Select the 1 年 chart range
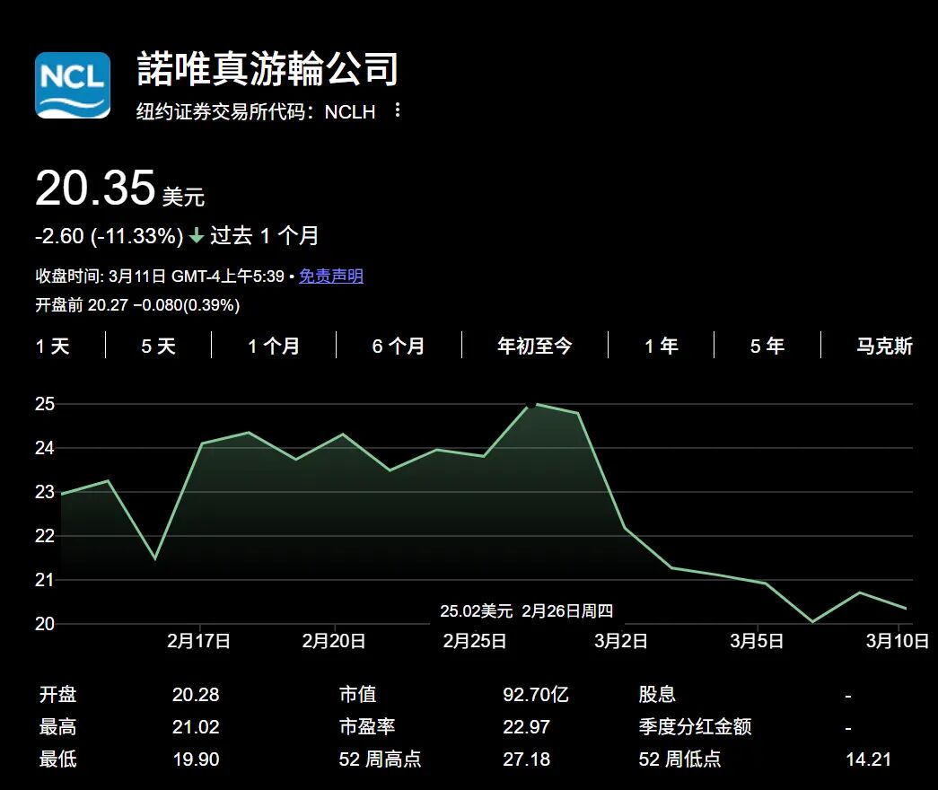Screen dimensions: 938x790 (661, 347)
